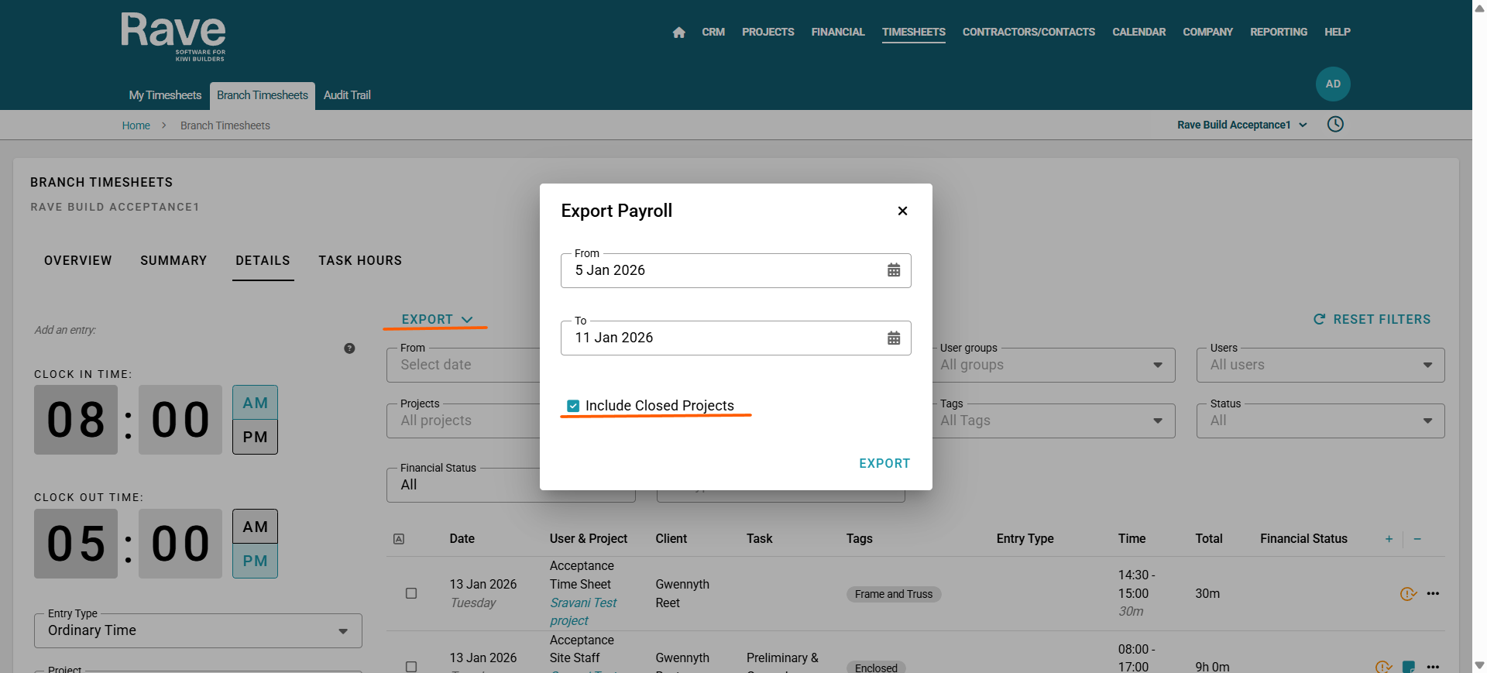Screen dimensions: 1487x673
Task: Toggle the select-all rows icon in table header
Action: [x=399, y=539]
